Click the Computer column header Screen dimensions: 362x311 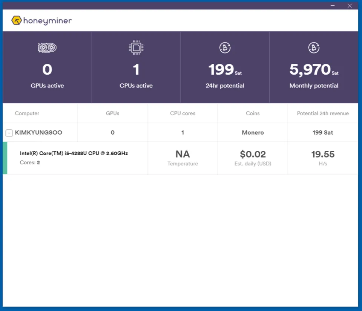coord(27,113)
